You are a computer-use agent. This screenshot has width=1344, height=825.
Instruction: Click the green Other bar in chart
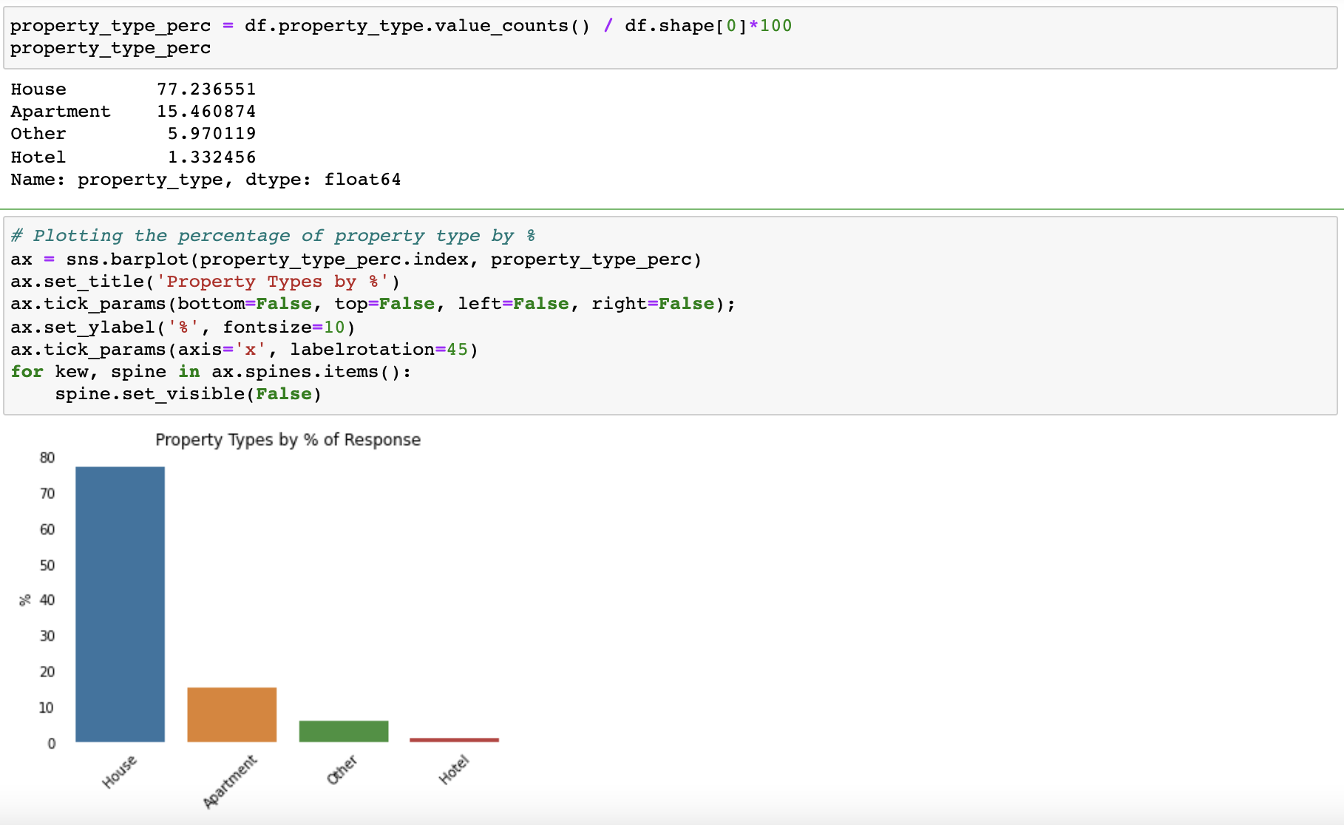(x=344, y=731)
